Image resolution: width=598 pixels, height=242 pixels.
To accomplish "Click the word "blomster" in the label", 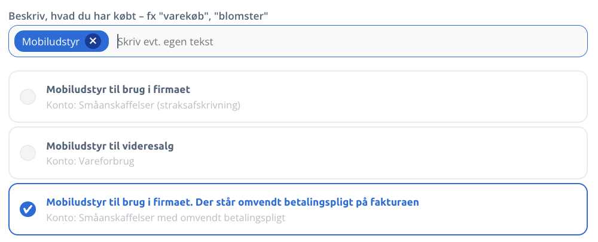I will point(243,16).
